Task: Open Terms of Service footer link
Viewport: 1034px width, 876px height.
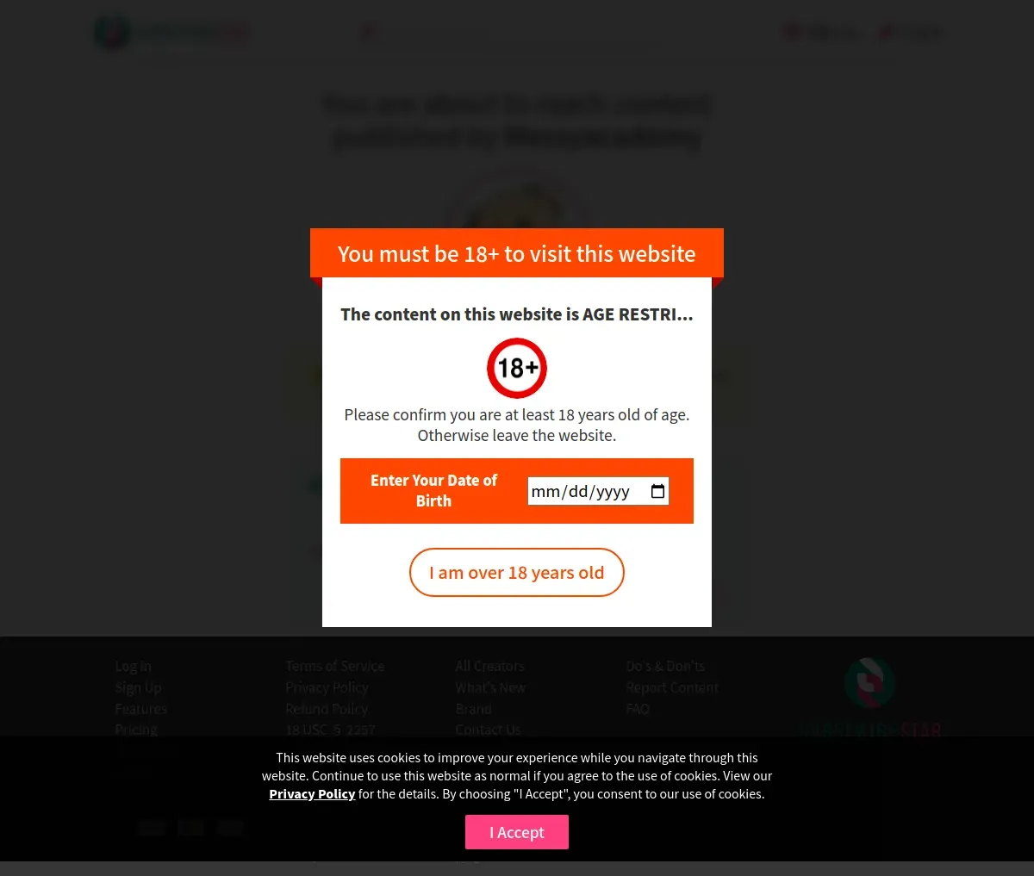Action: (335, 666)
